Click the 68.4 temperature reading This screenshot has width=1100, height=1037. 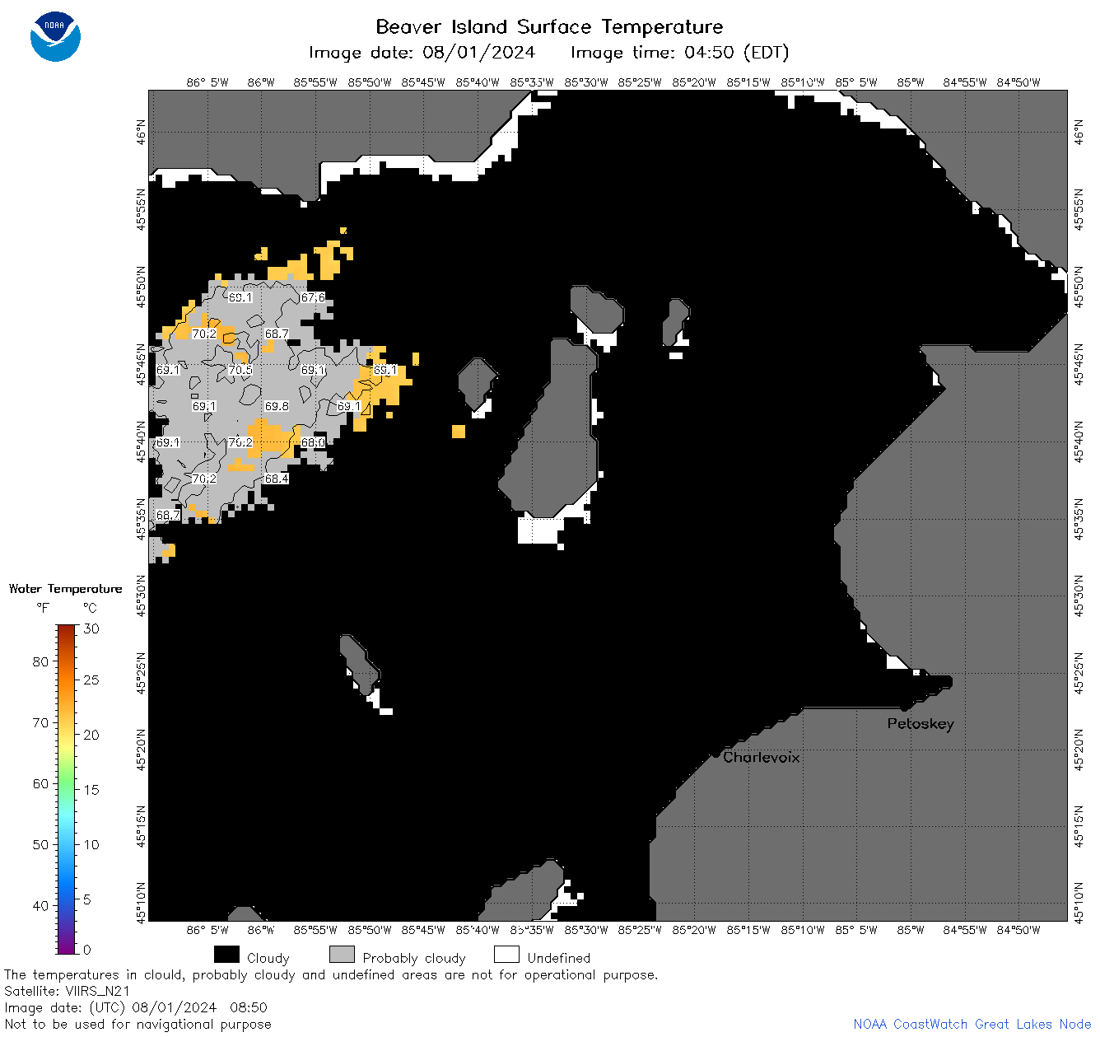click(x=277, y=479)
